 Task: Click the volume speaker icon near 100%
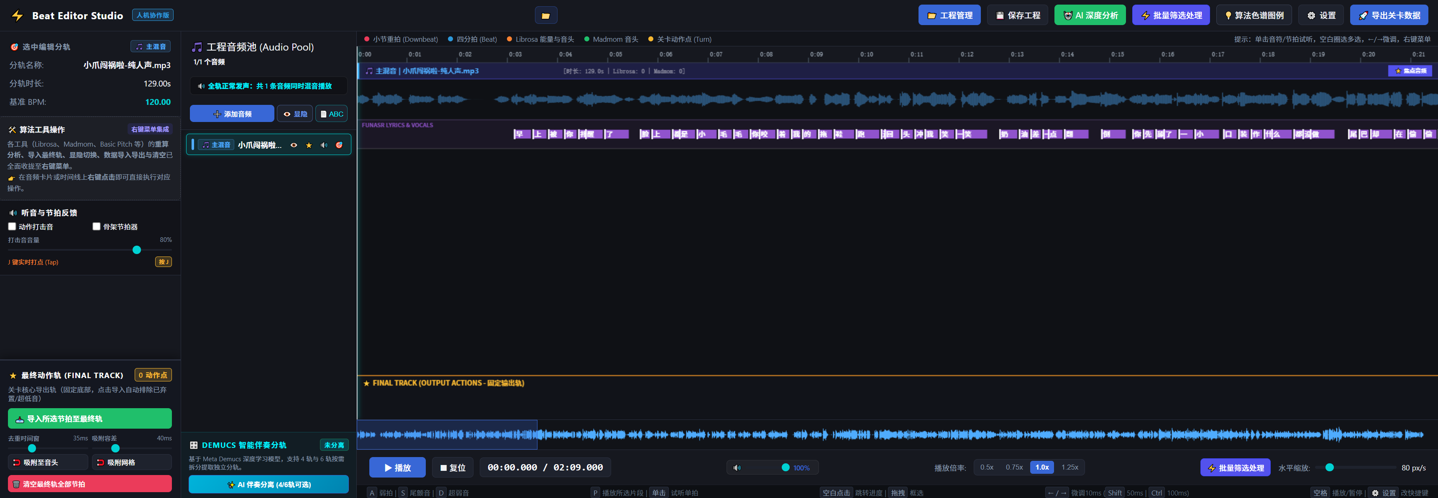[737, 468]
